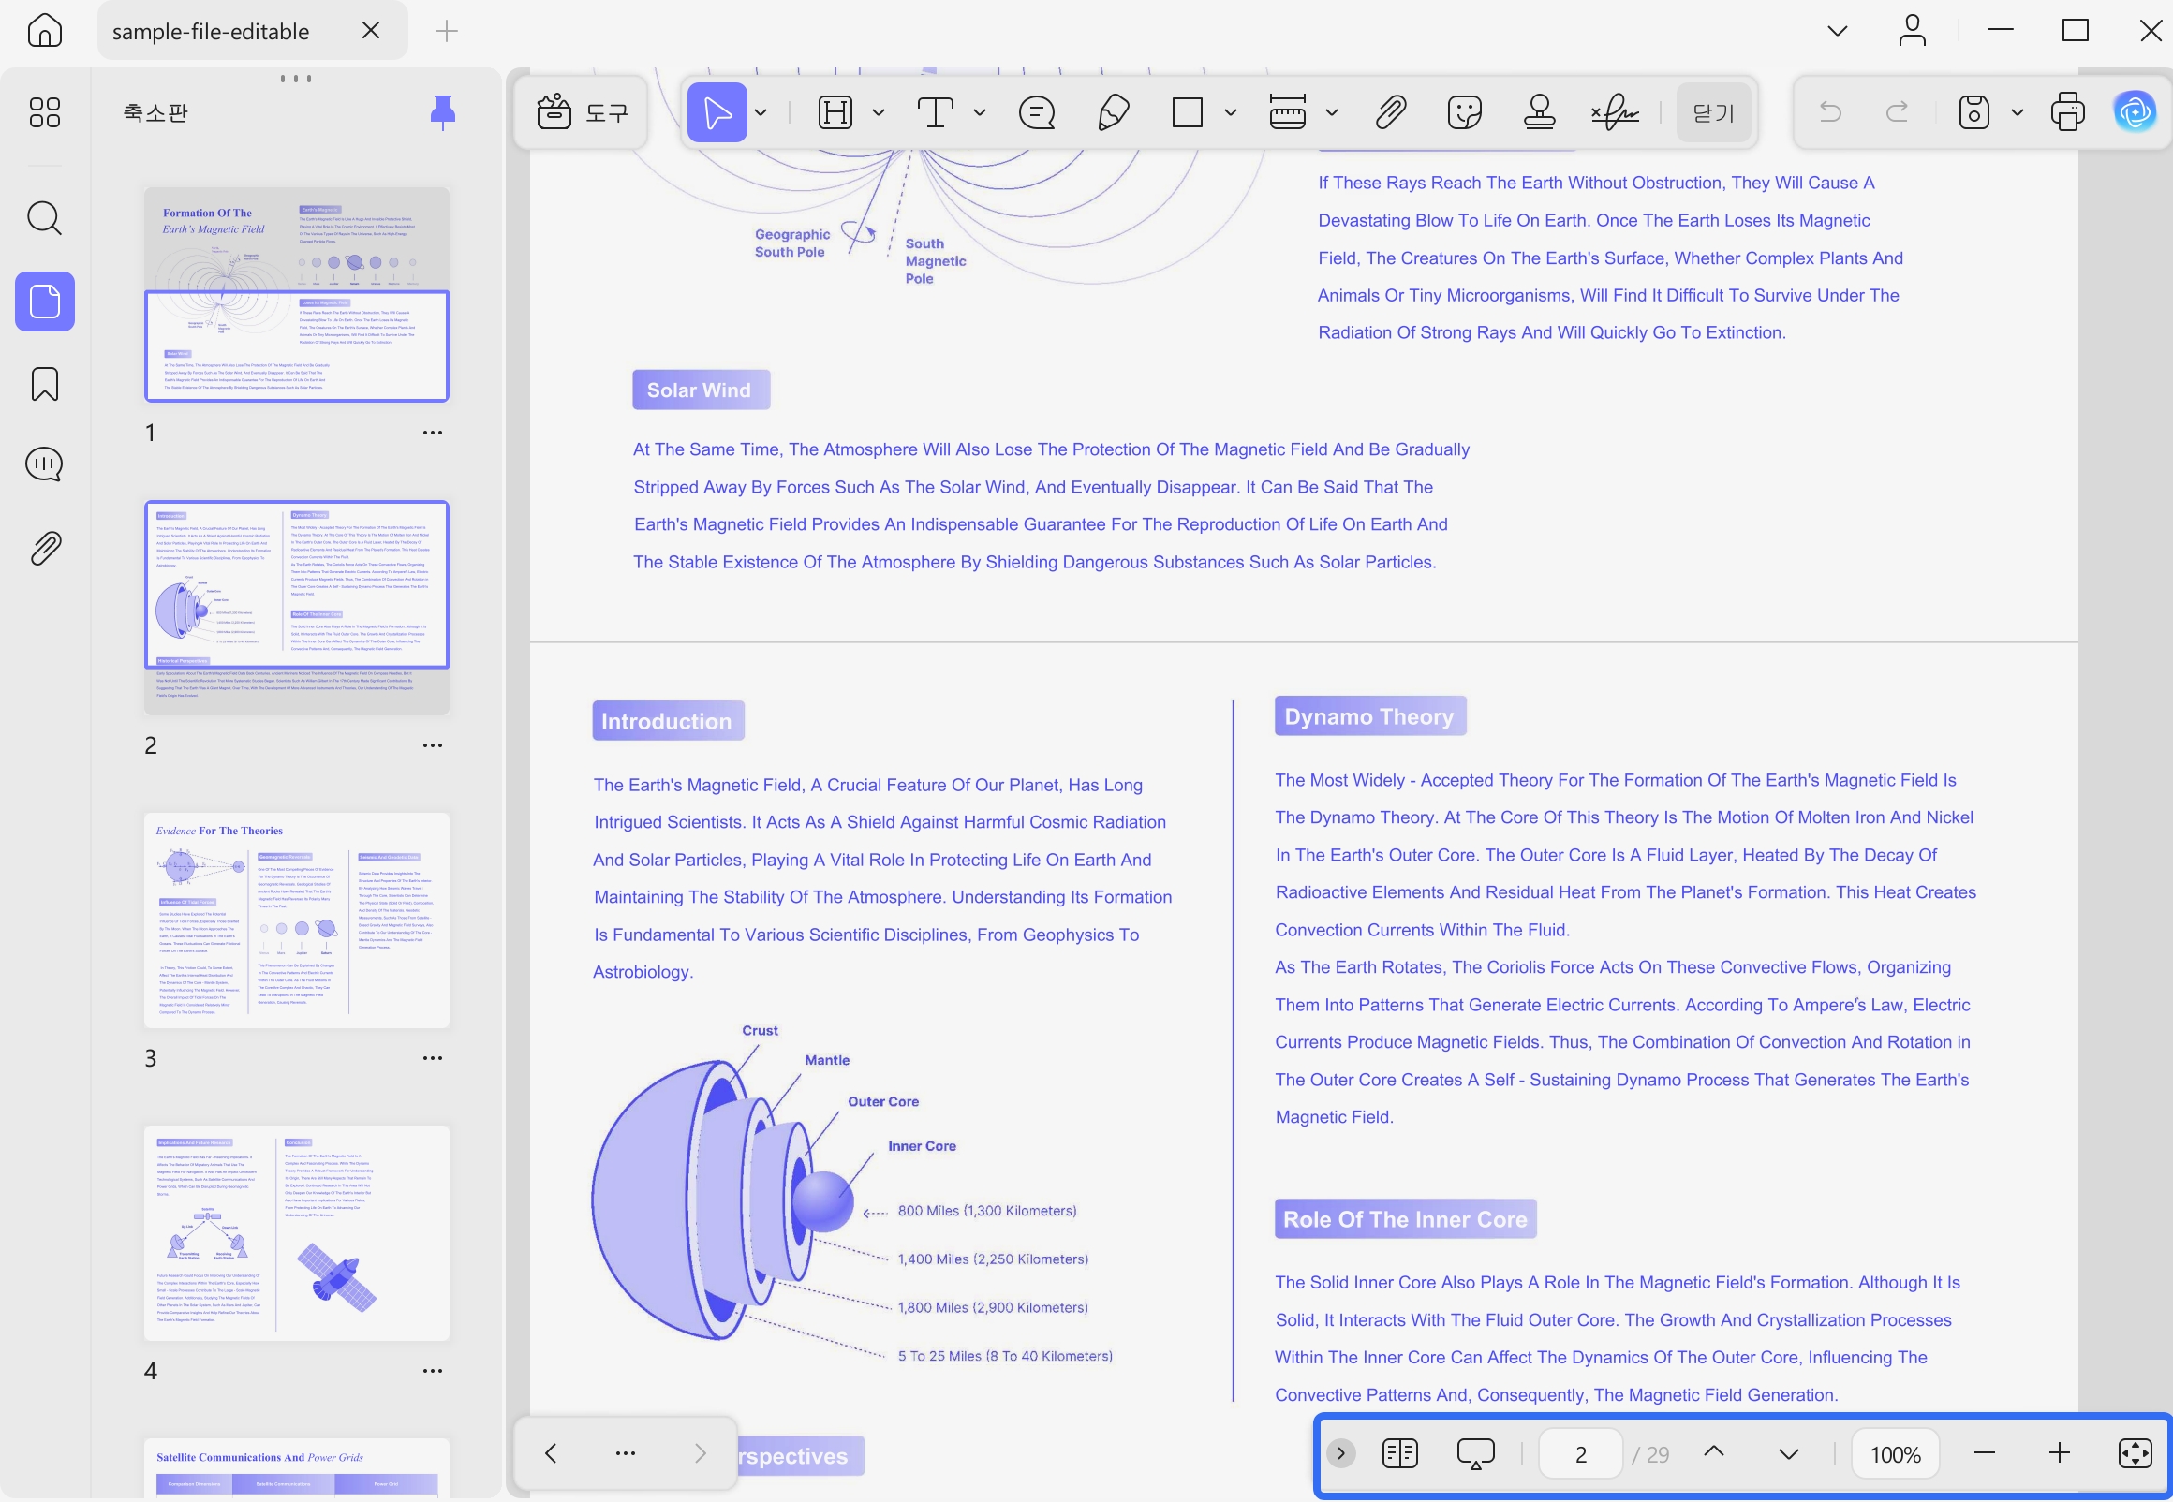Image resolution: width=2173 pixels, height=1502 pixels.
Task: Toggle the pin on thumbnail panel
Action: point(442,113)
